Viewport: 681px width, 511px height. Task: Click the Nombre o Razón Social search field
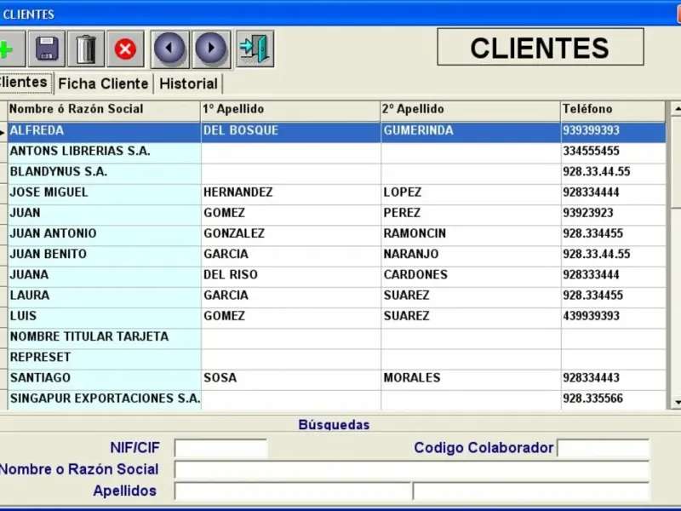click(412, 470)
